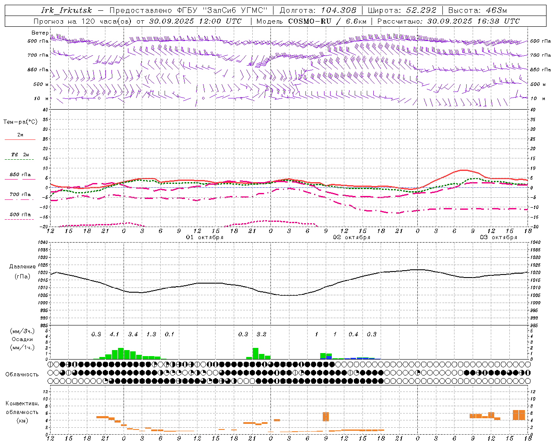Click the "(гПа)" pressure unit label
The height and width of the screenshot is (442, 553).
[x=22, y=277]
